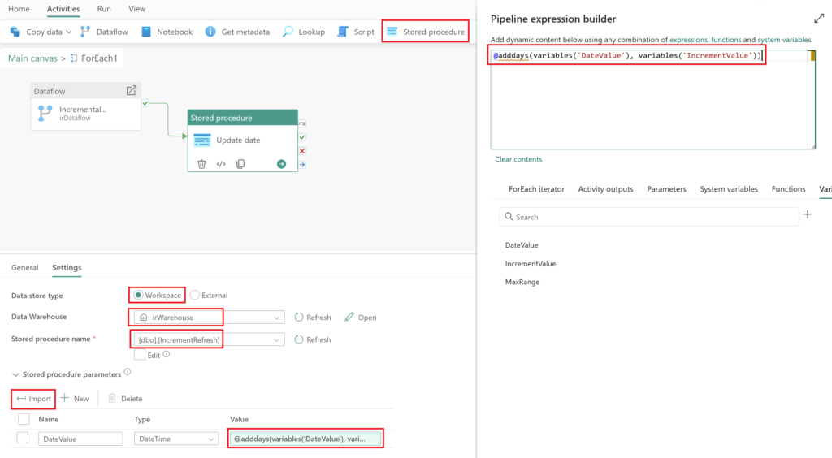This screenshot has height=458, width=832.
Task: Insert the DateValue variable from list
Action: 522,245
